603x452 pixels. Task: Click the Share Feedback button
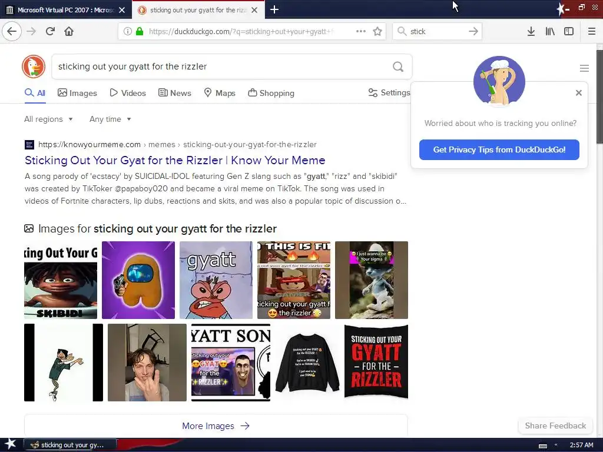555,426
